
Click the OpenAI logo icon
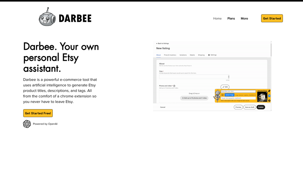coord(27,124)
